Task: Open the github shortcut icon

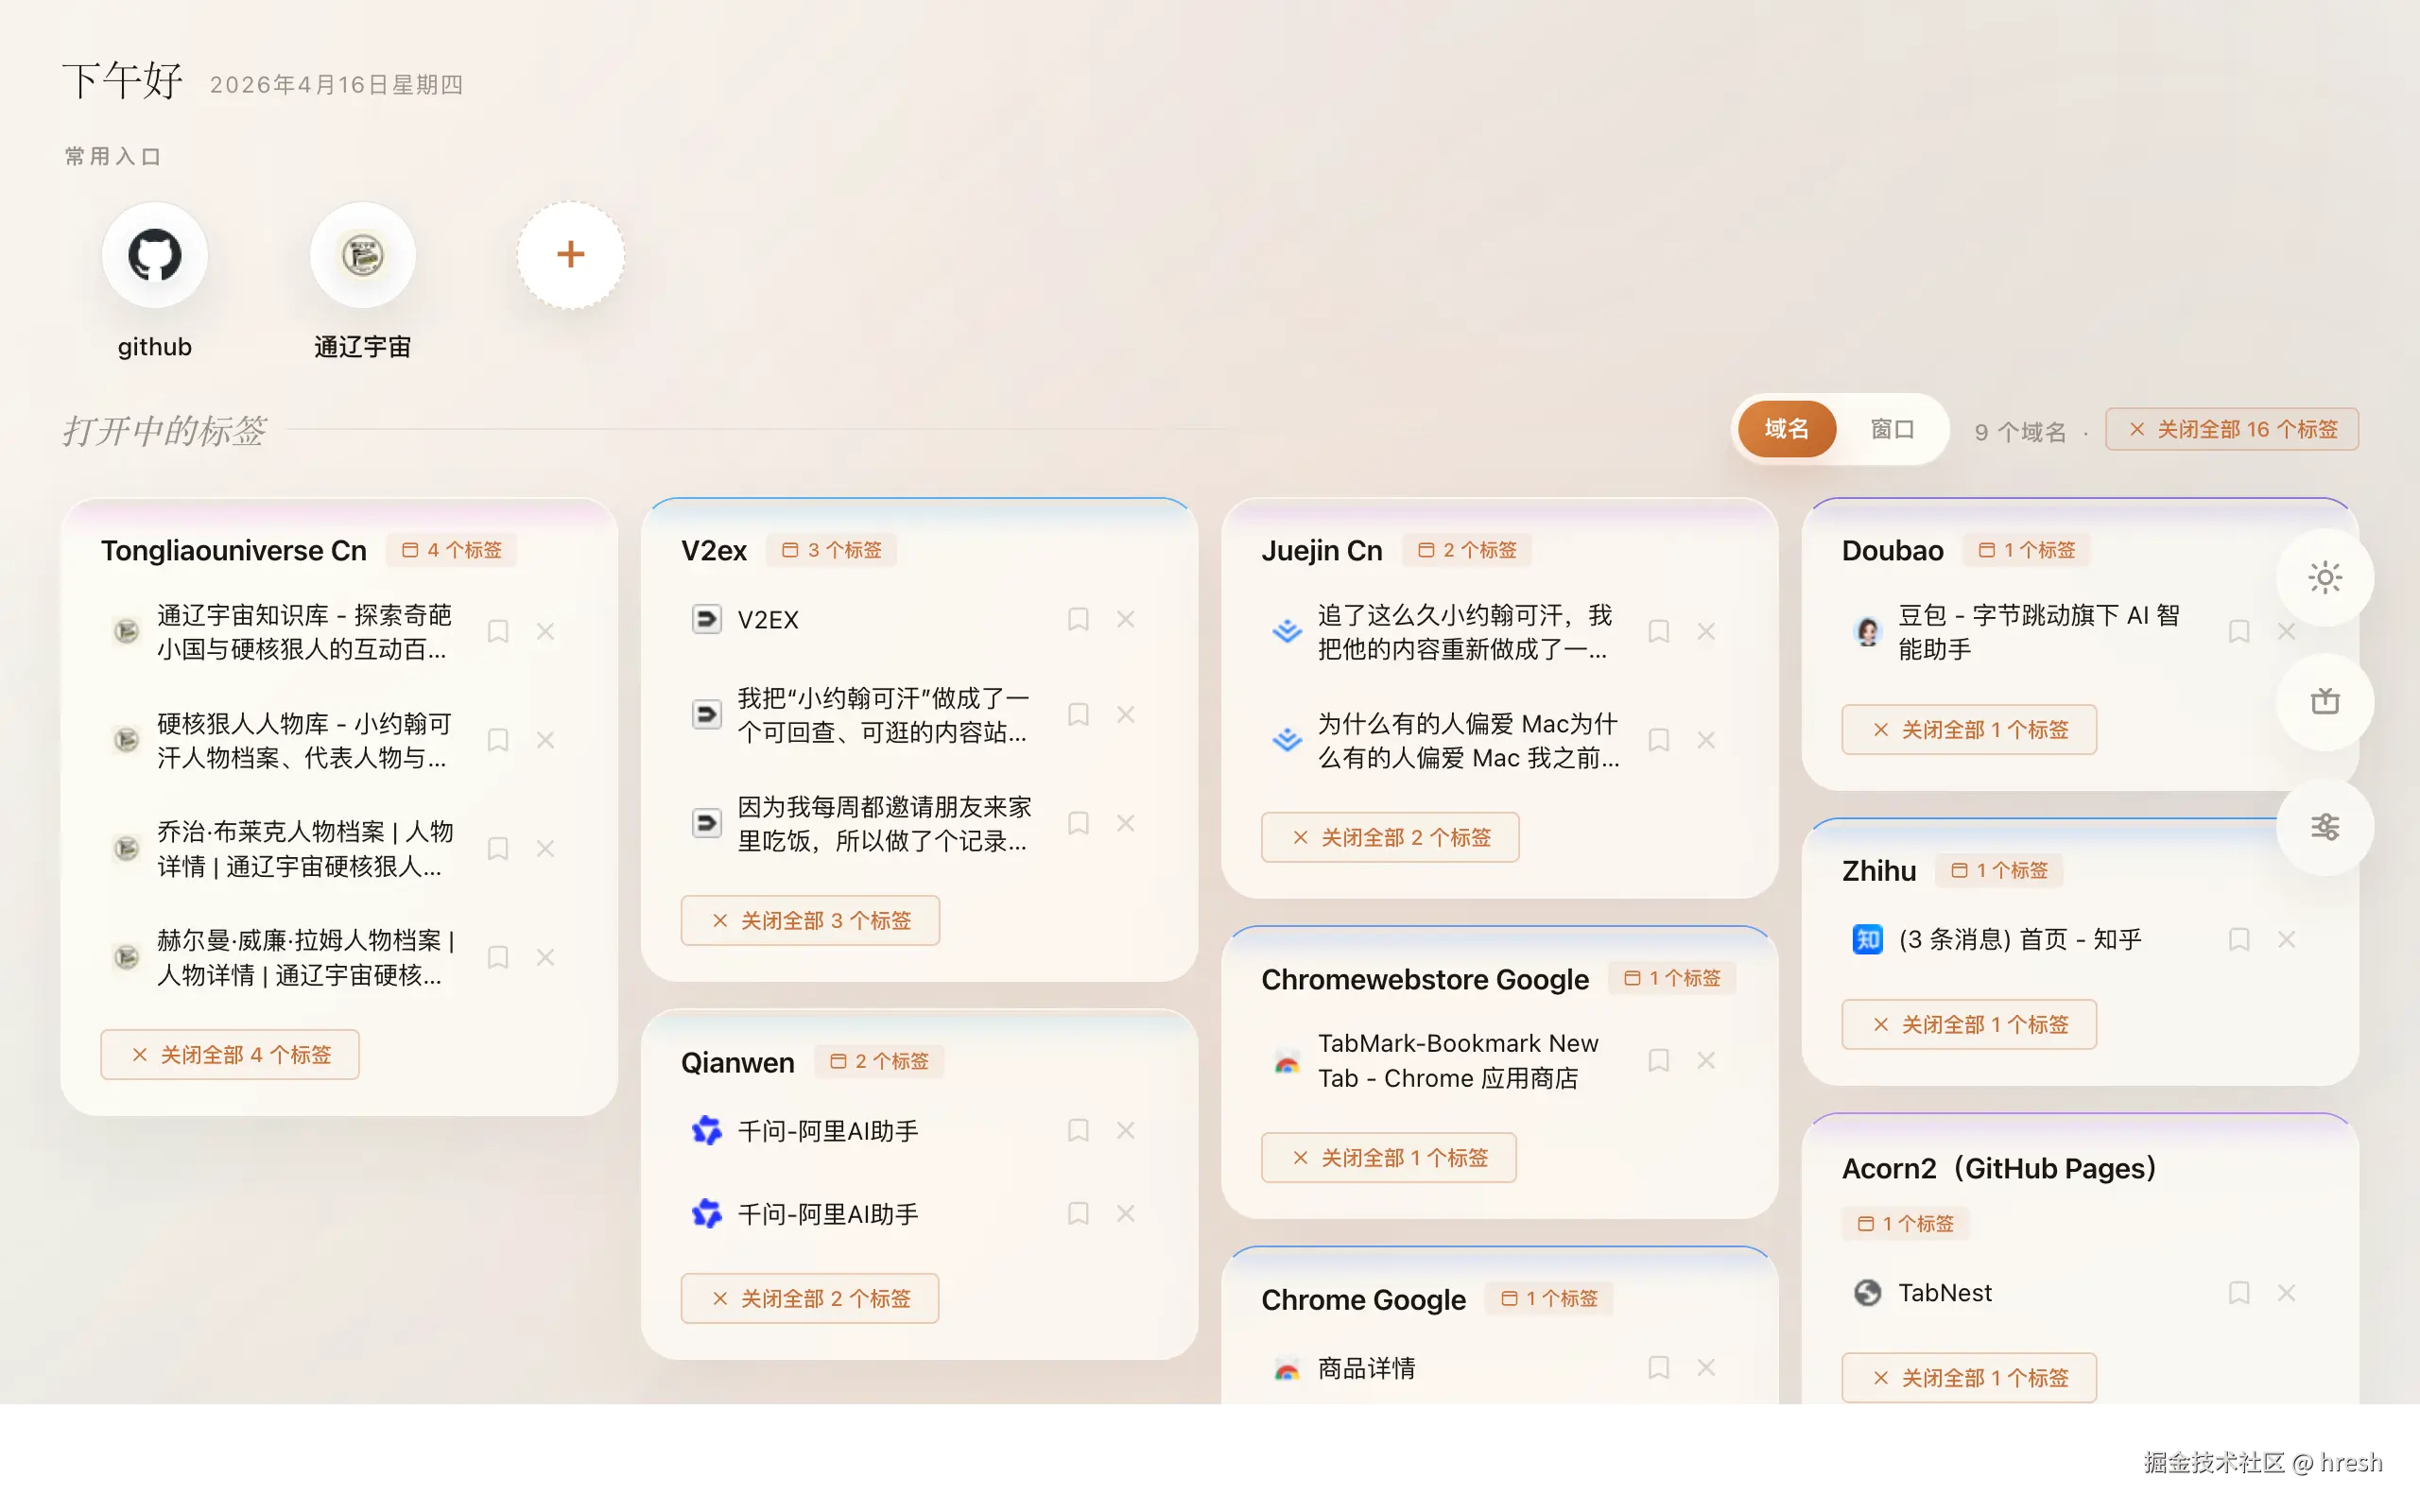Action: pyautogui.click(x=154, y=255)
